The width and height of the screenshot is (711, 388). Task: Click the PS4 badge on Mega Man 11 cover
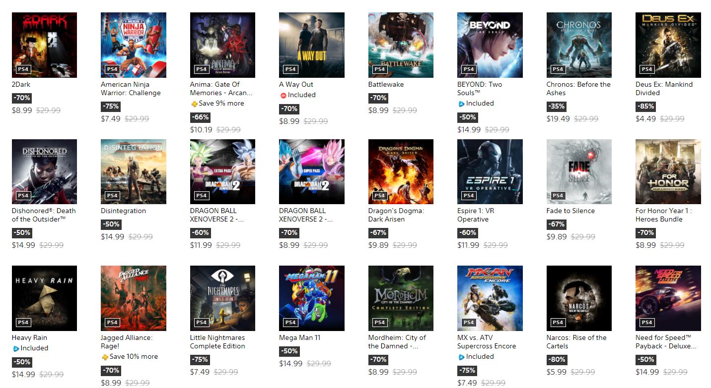(x=290, y=322)
